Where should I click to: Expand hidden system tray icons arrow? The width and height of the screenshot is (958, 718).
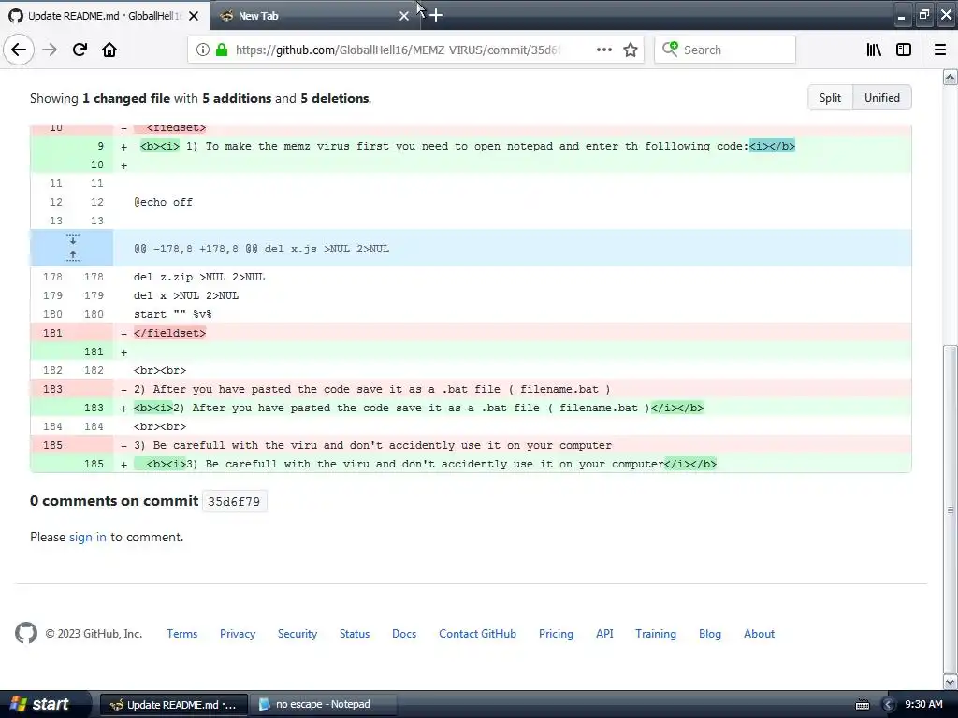pos(888,705)
